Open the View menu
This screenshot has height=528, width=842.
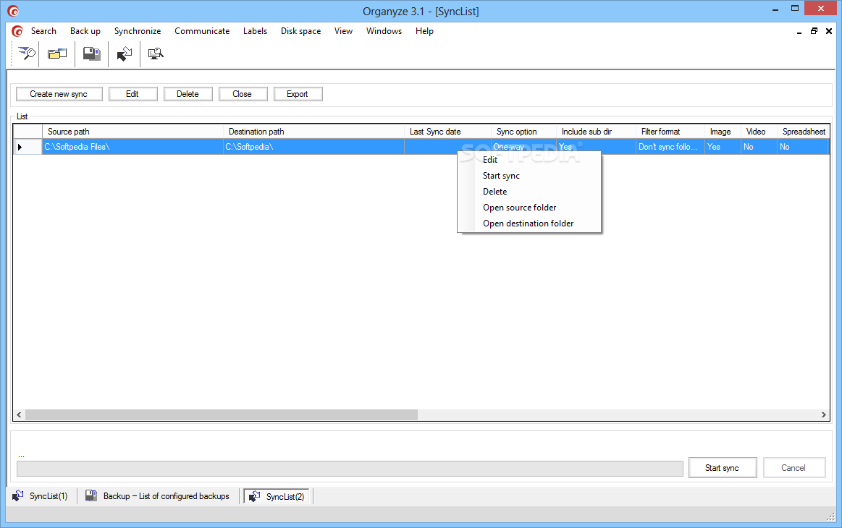click(x=343, y=31)
